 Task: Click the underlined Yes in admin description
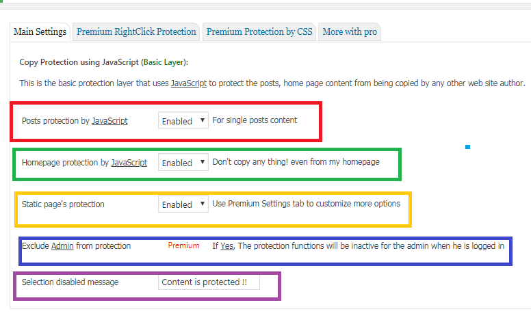pos(226,245)
